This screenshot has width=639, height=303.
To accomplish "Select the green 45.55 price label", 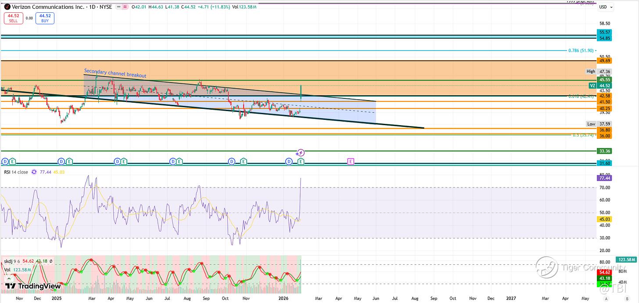I will 604,80.
